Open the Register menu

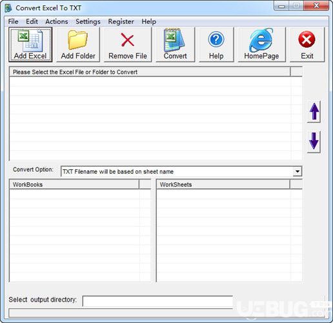121,21
